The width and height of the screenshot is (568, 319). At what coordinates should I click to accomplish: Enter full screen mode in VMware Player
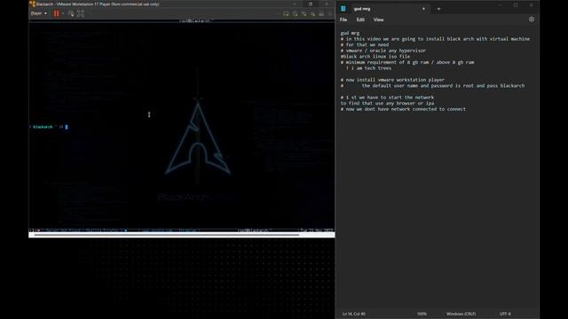pyautogui.click(x=81, y=13)
